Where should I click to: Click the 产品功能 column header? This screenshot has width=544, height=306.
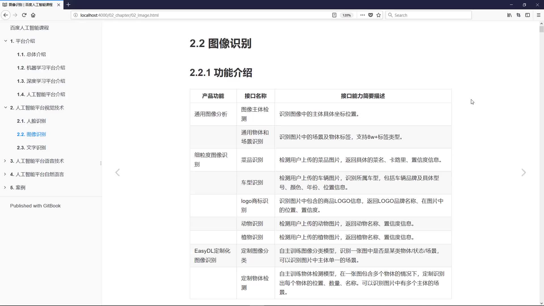[x=213, y=96]
